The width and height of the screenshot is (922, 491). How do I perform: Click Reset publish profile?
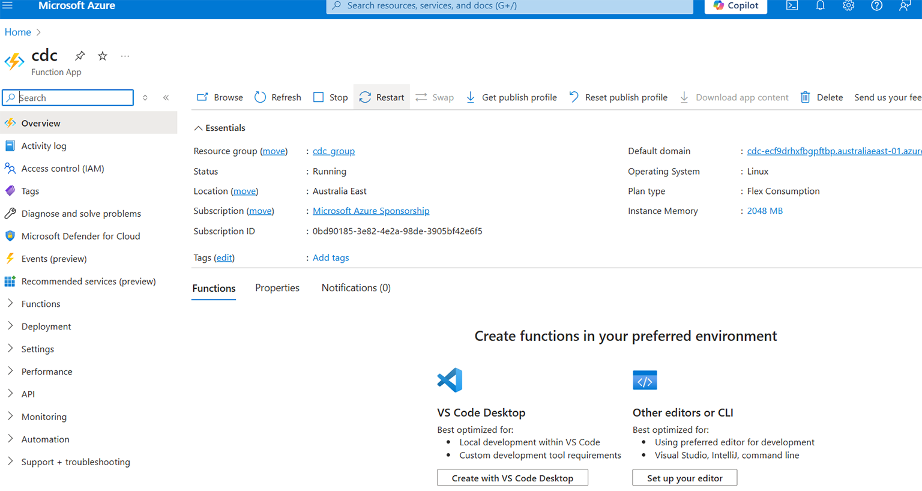618,97
